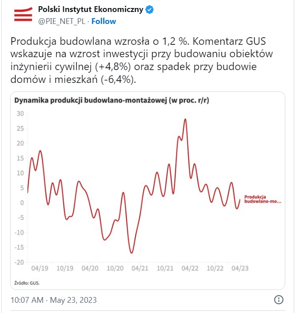Click the blue verified badge
Viewport: 295px width, 313px height.
pyautogui.click(x=150, y=10)
